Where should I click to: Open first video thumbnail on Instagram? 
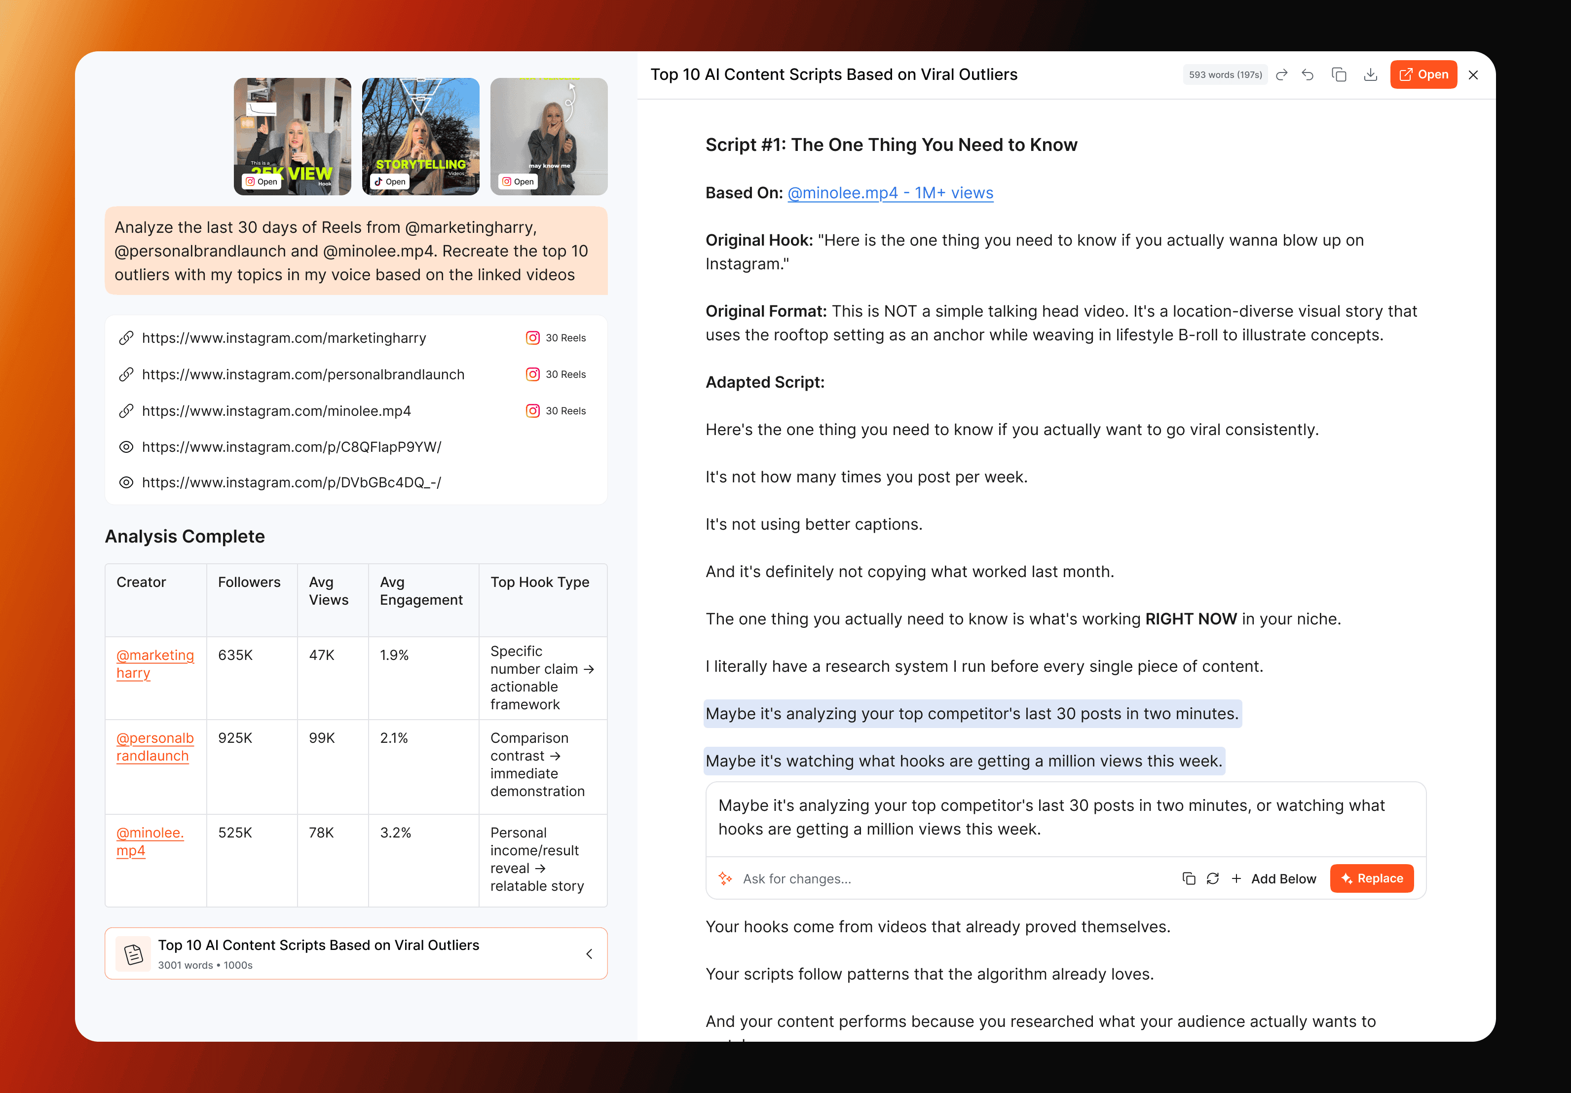(262, 182)
